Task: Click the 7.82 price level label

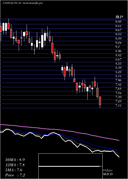Action: pos(119,85)
